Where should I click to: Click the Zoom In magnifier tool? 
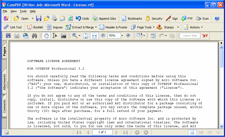pyautogui.click(x=75, y=35)
